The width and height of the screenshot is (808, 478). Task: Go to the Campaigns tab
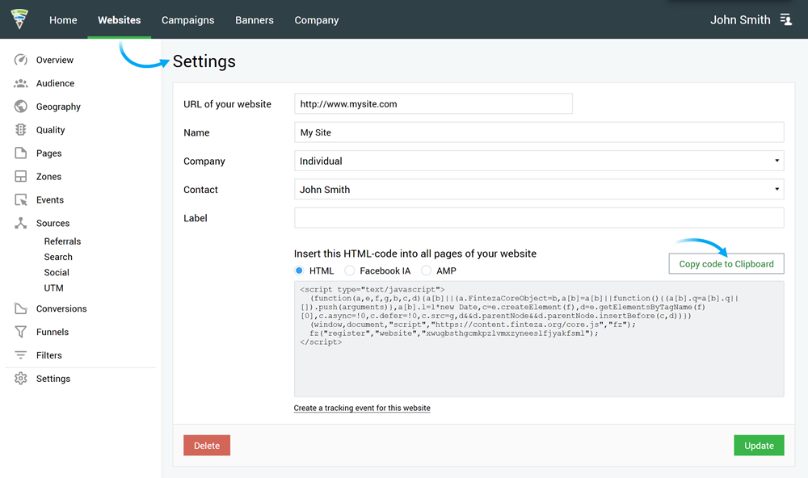coord(187,20)
